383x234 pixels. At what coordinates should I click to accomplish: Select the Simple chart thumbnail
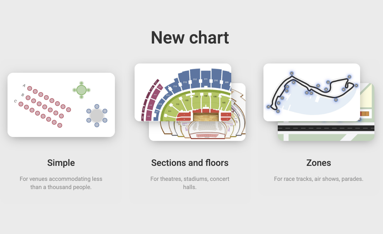click(61, 105)
